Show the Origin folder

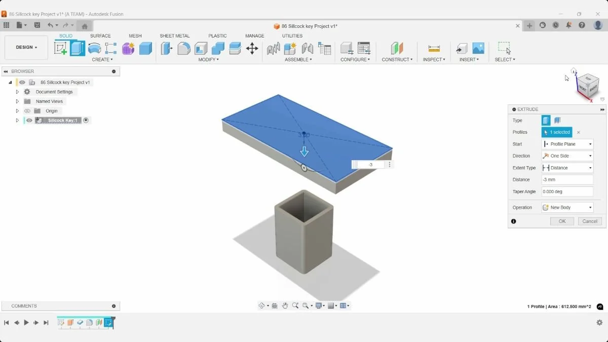(27, 111)
